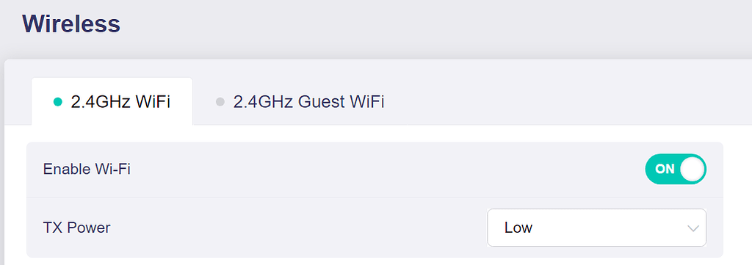This screenshot has width=752, height=265.
Task: Expand the combo box showing Low
Action: [596, 228]
